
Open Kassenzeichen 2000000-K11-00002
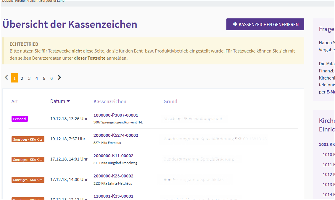[x=113, y=155]
